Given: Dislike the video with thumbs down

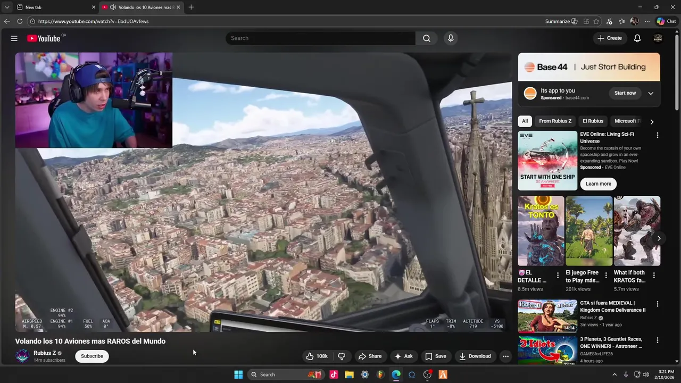Looking at the screenshot, I should click(342, 356).
